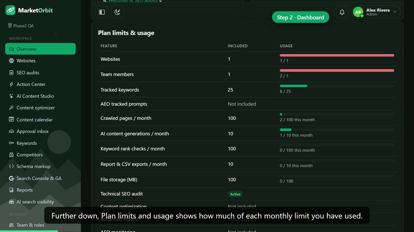This screenshot has height=232, width=414.
Task: Click the File storage (MB) label
Action: 119,180
